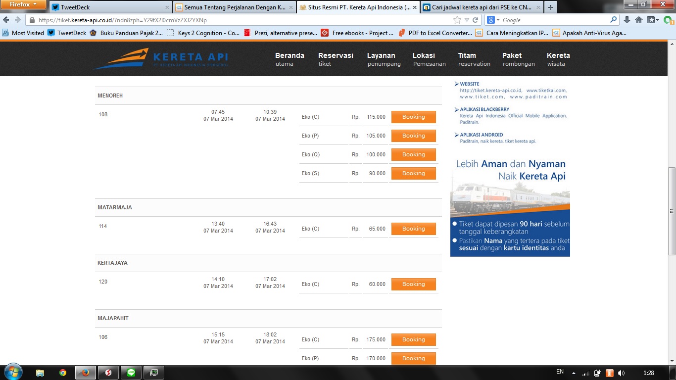
Task: Close the Semua Tentang Perjalanan tab
Action: 290,7
